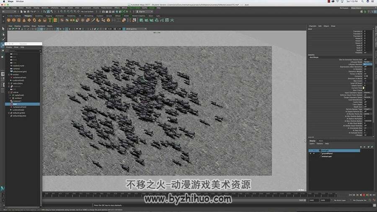This screenshot has width=377, height=212.
Task: Select the dust node in Outliner
Action: 23,104
